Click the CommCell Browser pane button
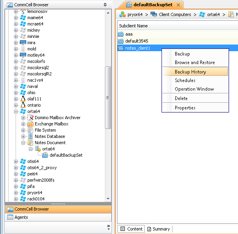238x234 pixels. (x=58, y=209)
